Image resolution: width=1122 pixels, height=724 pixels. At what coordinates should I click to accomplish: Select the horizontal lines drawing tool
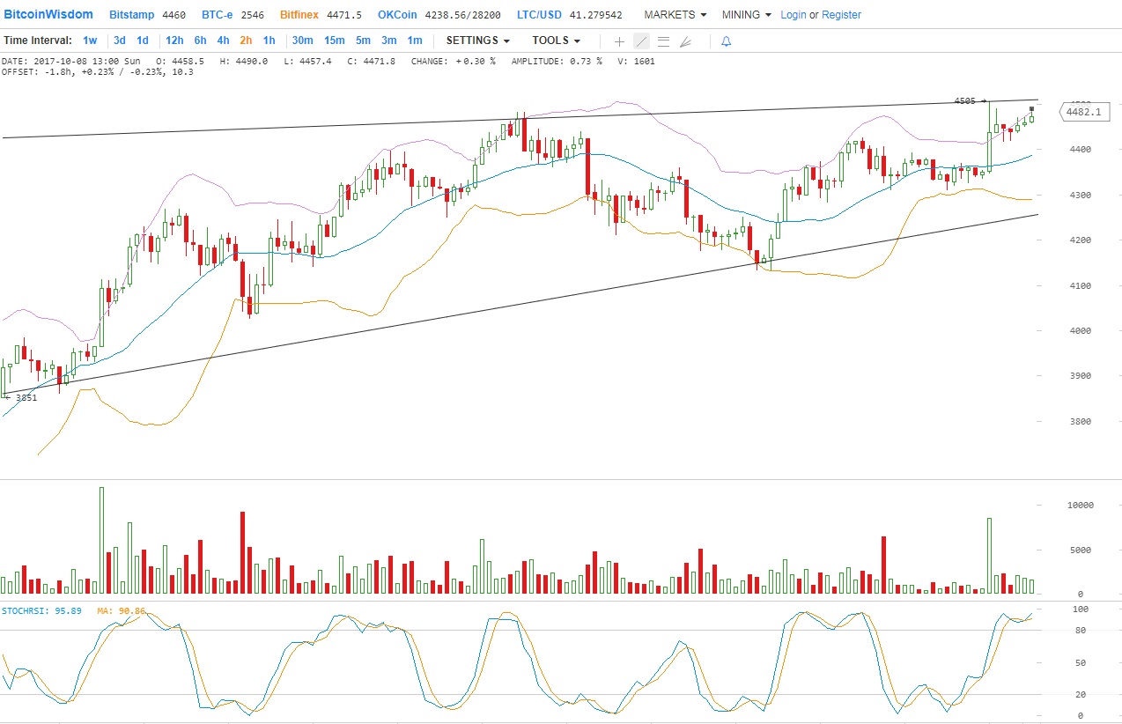(663, 41)
